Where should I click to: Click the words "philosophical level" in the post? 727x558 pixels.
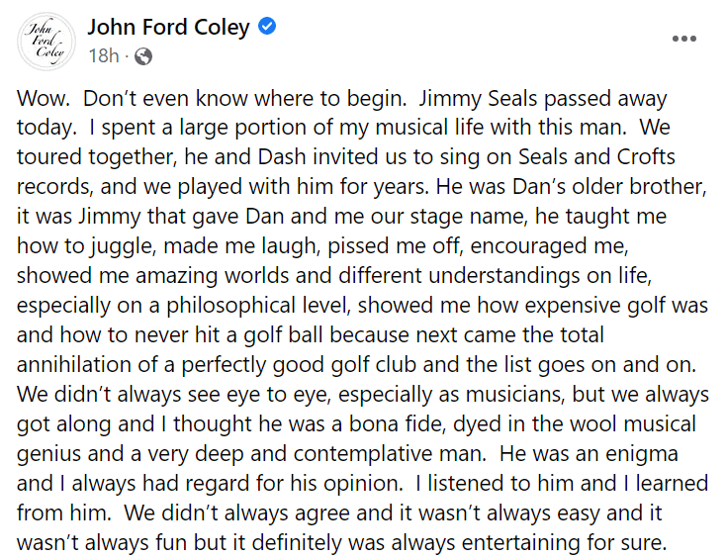(x=295, y=306)
